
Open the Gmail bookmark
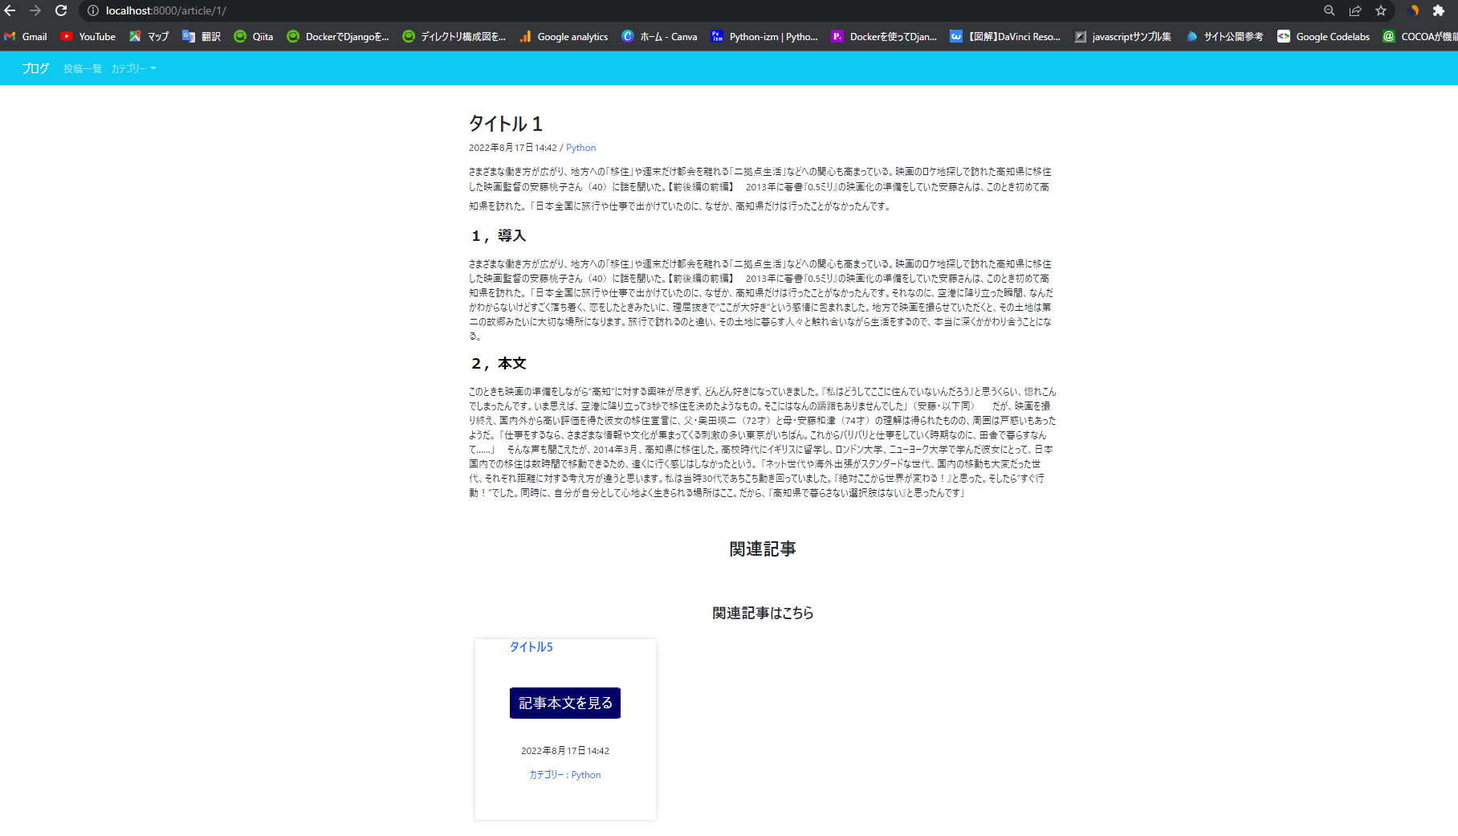click(26, 36)
